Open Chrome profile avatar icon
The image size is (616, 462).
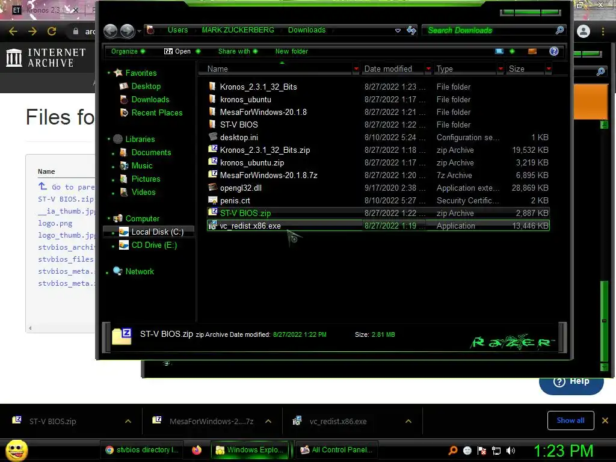584,31
